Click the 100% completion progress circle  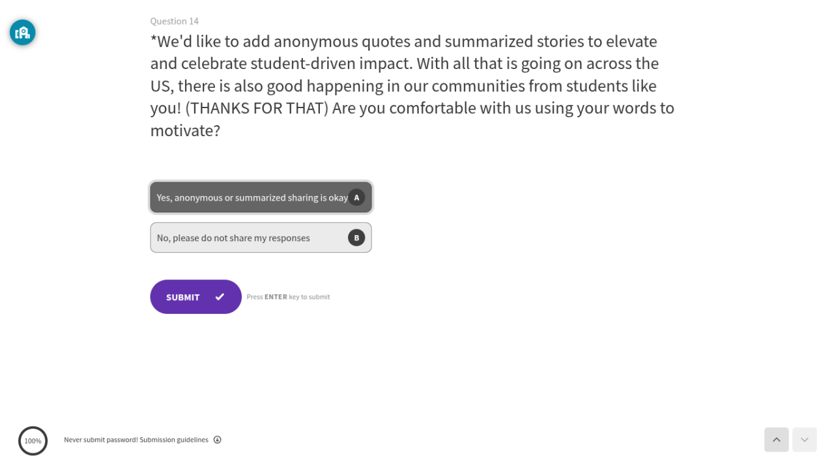(x=33, y=441)
